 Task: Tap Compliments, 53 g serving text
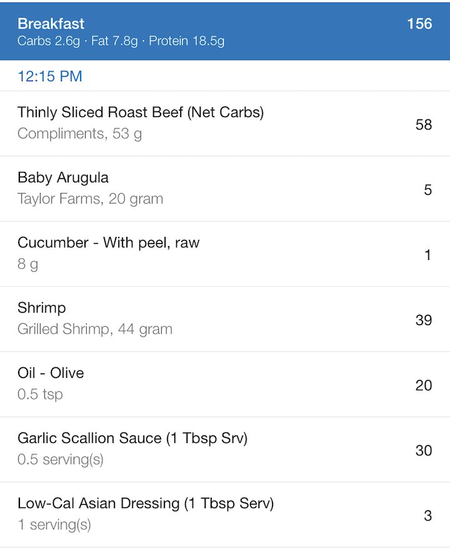point(80,134)
